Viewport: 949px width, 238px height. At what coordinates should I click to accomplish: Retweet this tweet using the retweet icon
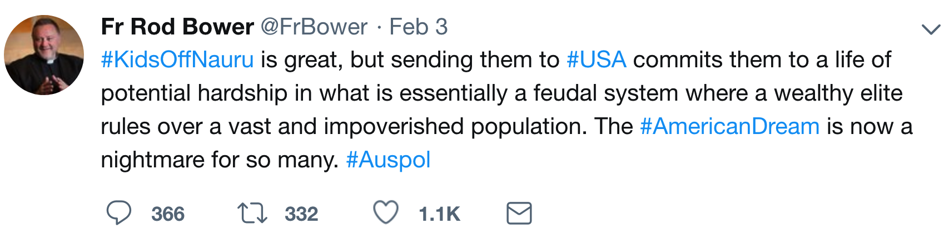252,214
